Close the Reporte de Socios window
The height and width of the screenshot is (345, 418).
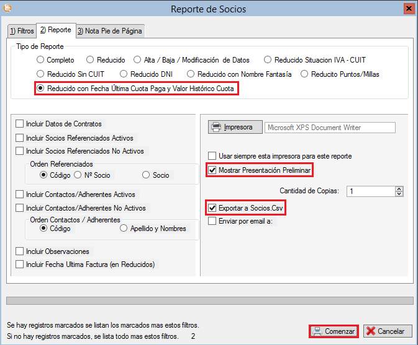409,9
